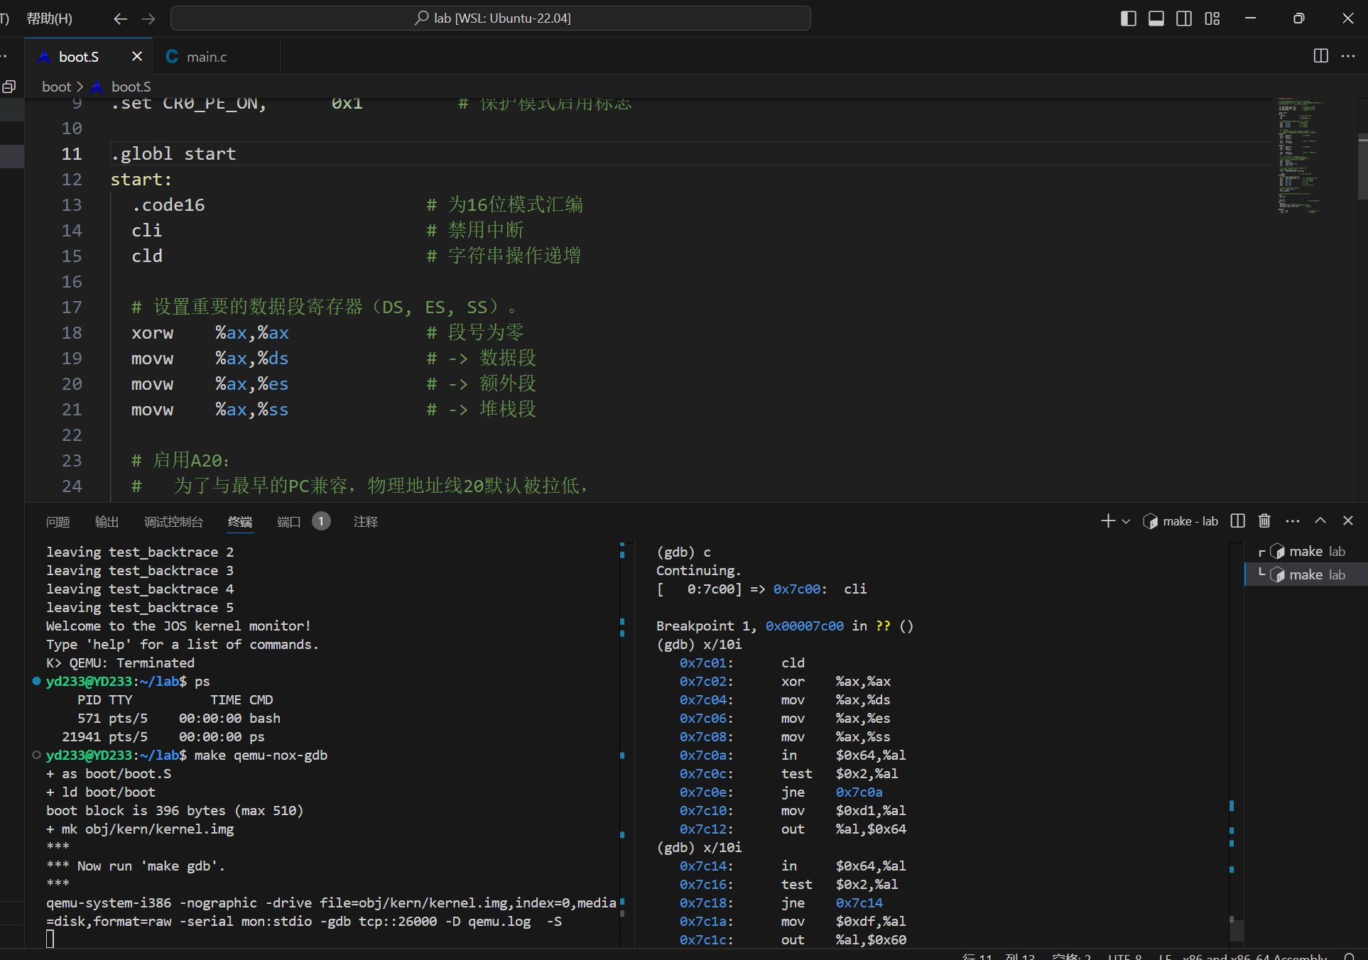1368x960 pixels.
Task: Click the 'start:' label on line 12
Action: (x=141, y=180)
